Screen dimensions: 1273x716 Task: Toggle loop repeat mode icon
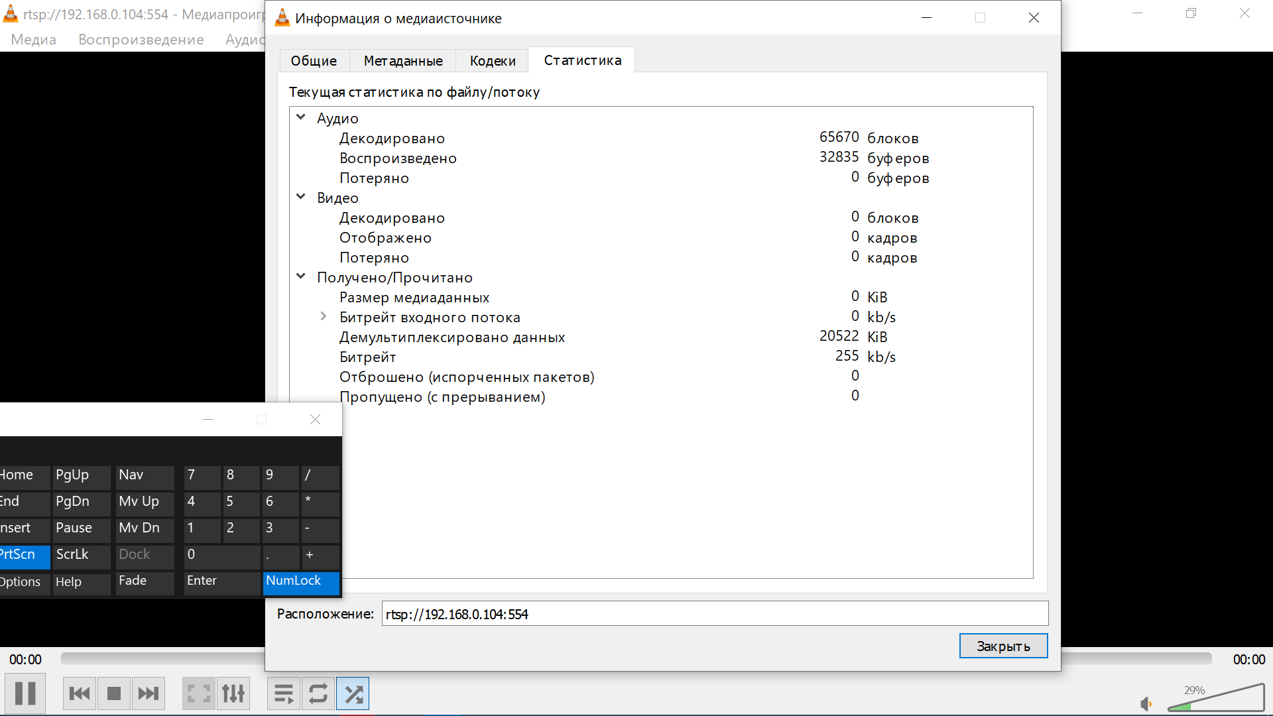tap(318, 693)
